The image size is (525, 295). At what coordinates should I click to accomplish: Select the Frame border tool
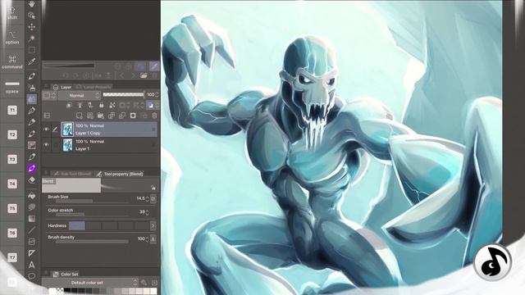pos(31,242)
